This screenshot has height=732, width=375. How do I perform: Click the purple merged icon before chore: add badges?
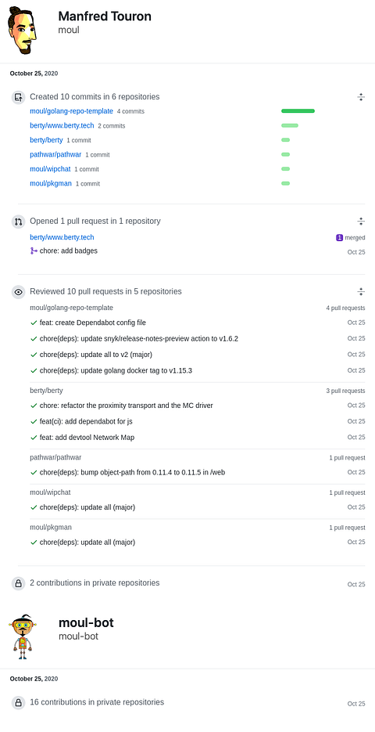[34, 251]
